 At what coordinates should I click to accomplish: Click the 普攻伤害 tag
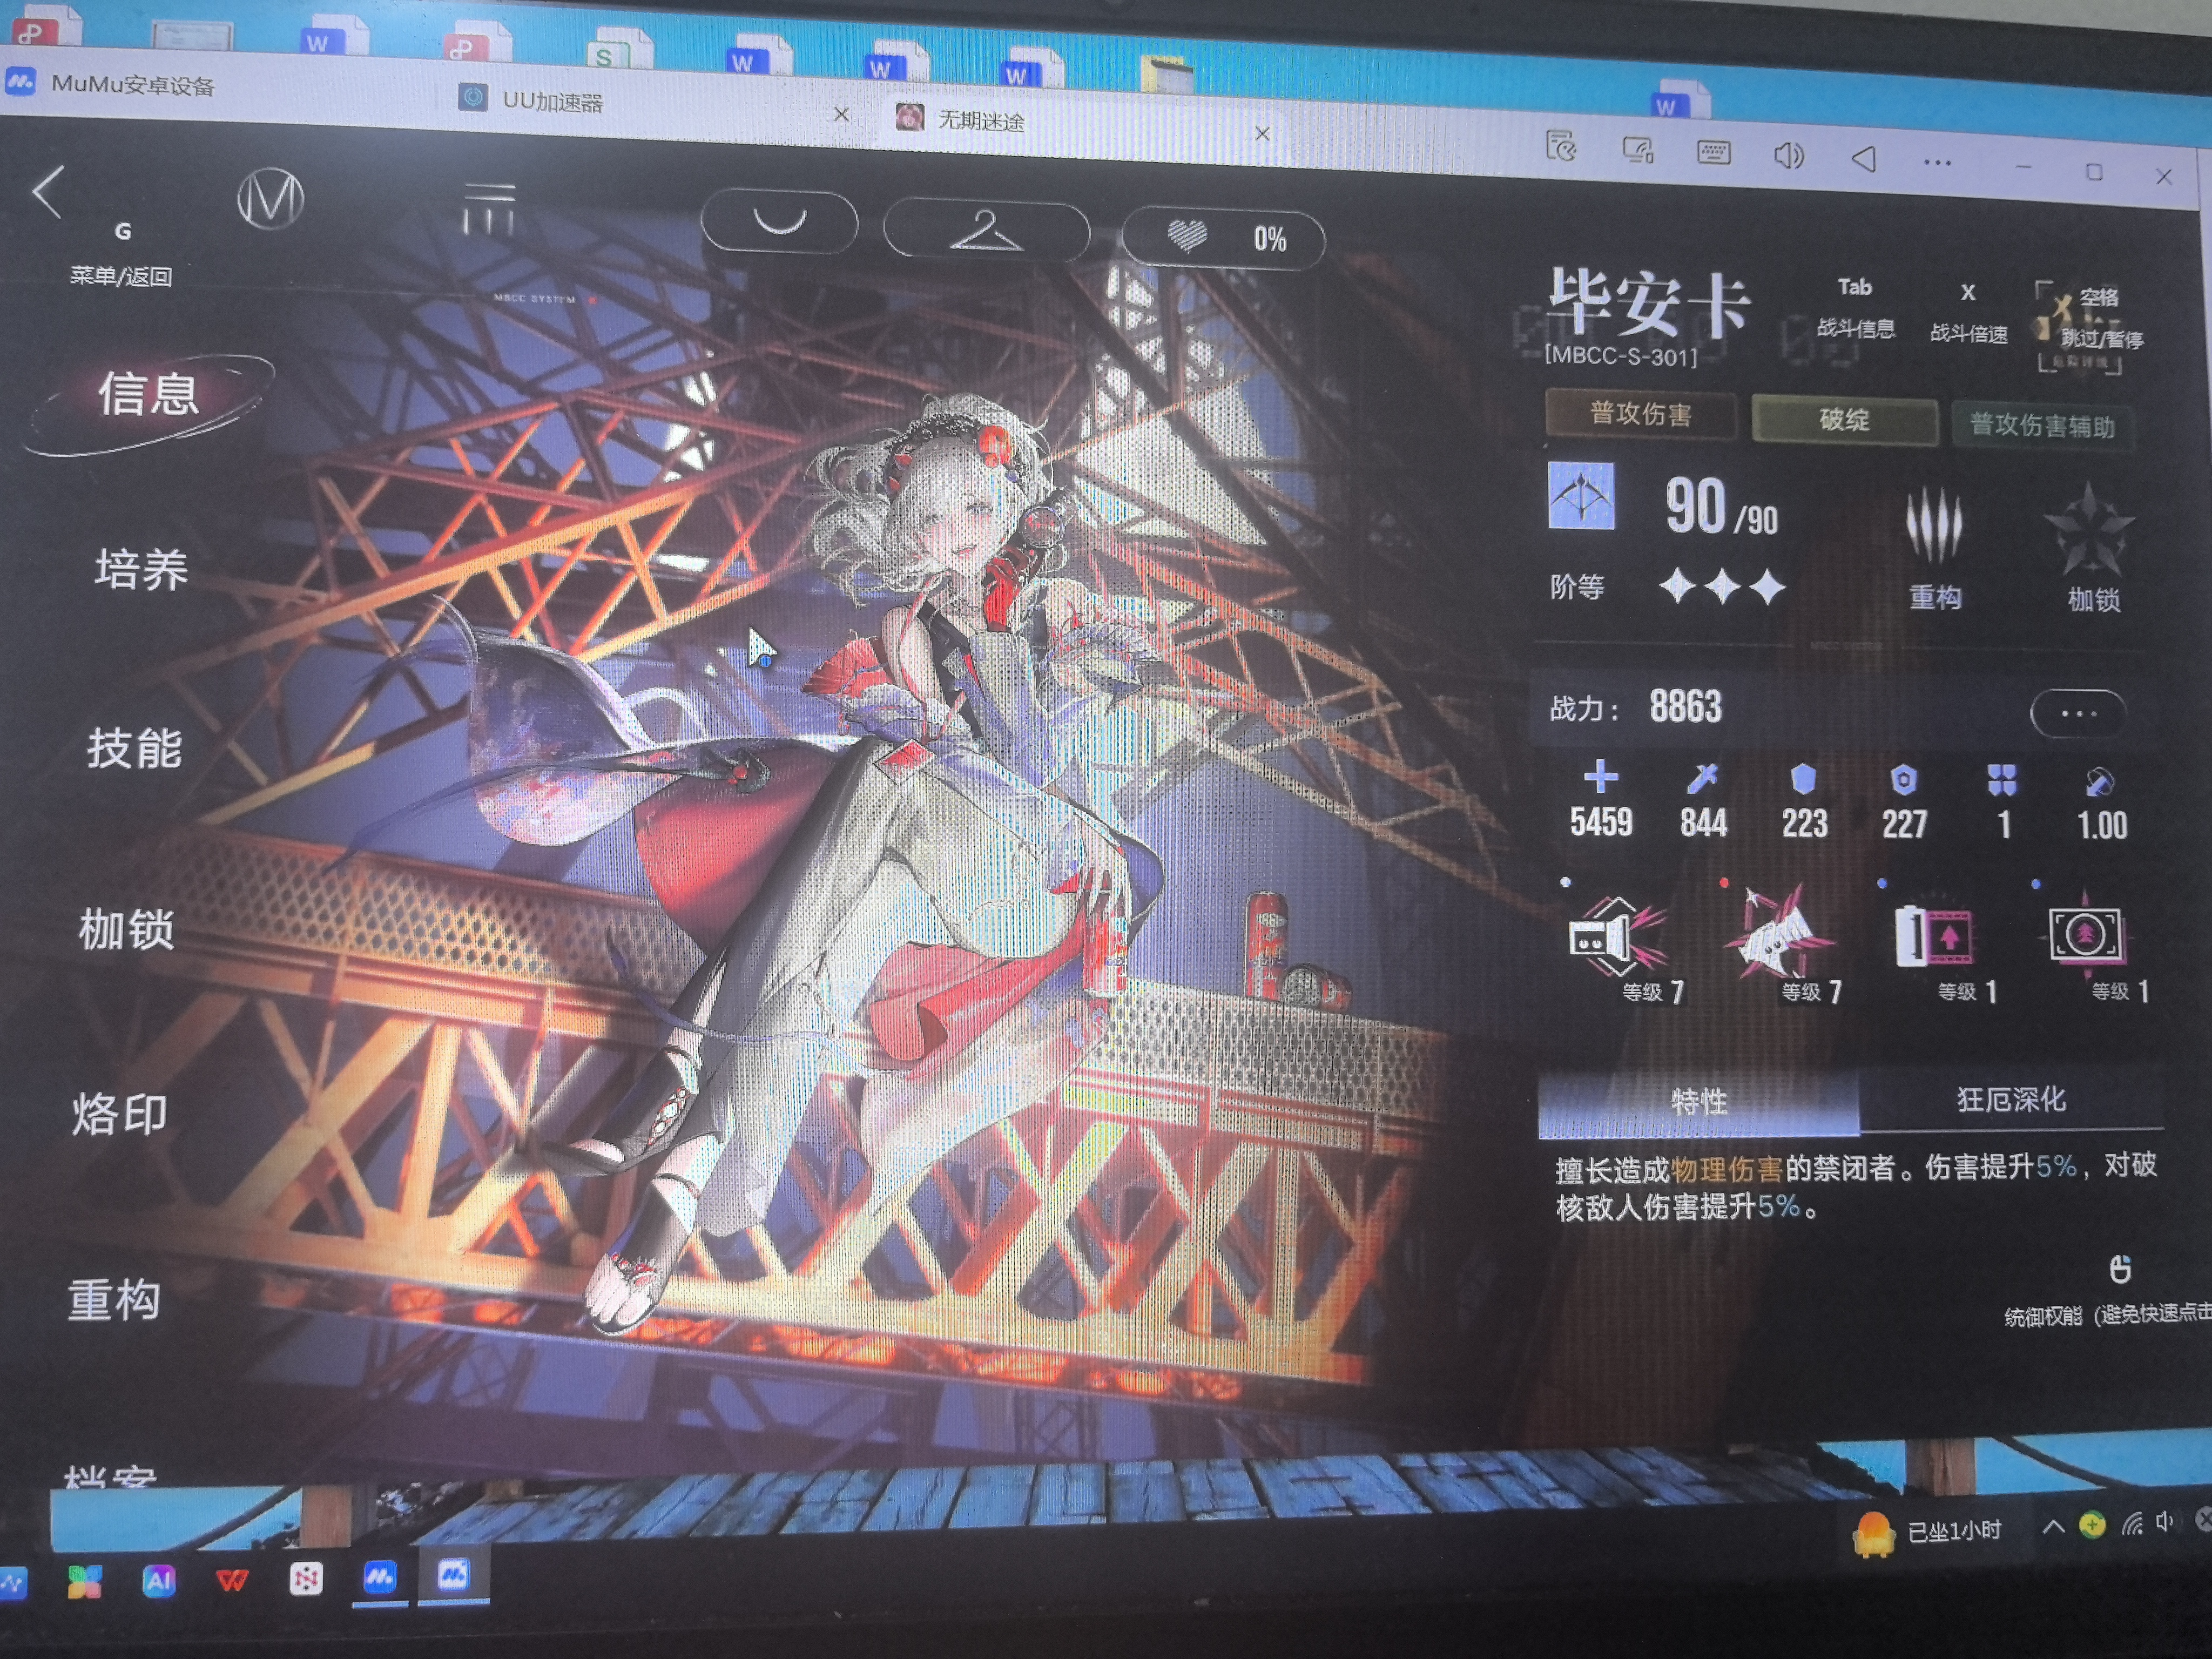1640,414
